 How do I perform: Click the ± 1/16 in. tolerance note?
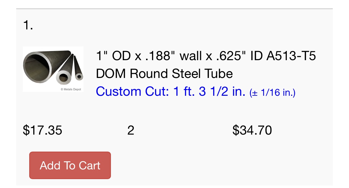[x=272, y=93]
